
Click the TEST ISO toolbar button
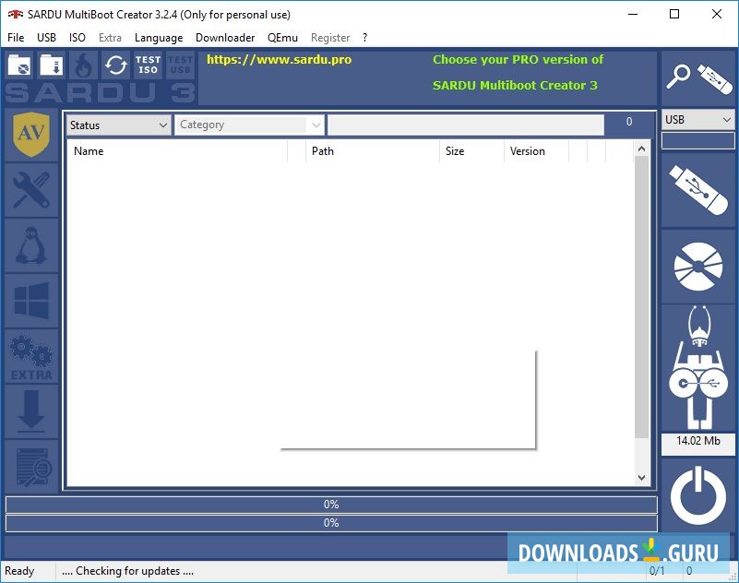click(148, 65)
